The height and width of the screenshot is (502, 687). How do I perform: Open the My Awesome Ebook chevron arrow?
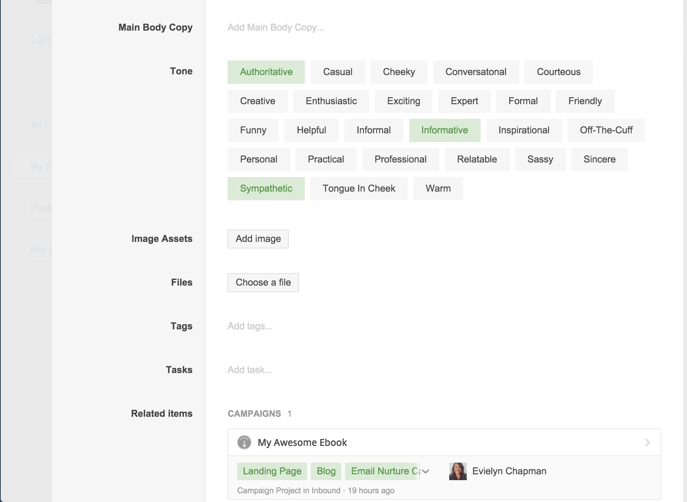click(647, 442)
